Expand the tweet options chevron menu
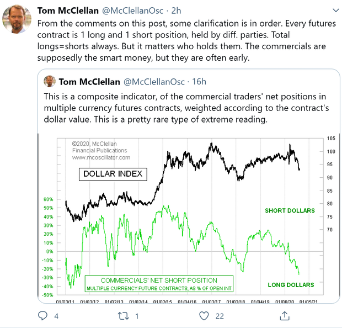The width and height of the screenshot is (342, 328). click(336, 10)
